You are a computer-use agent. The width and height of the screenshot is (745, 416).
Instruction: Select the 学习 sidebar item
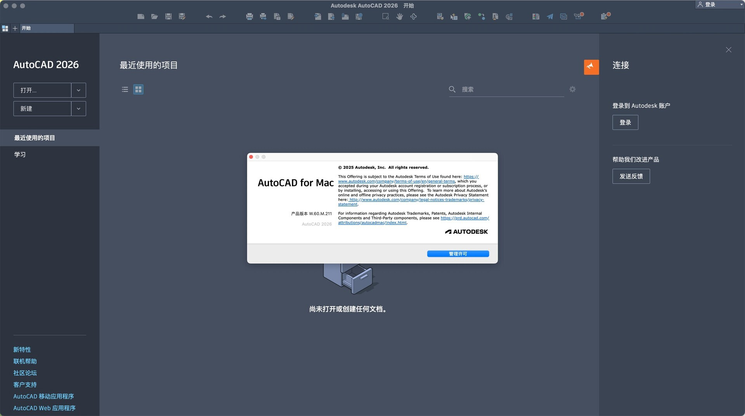point(50,154)
